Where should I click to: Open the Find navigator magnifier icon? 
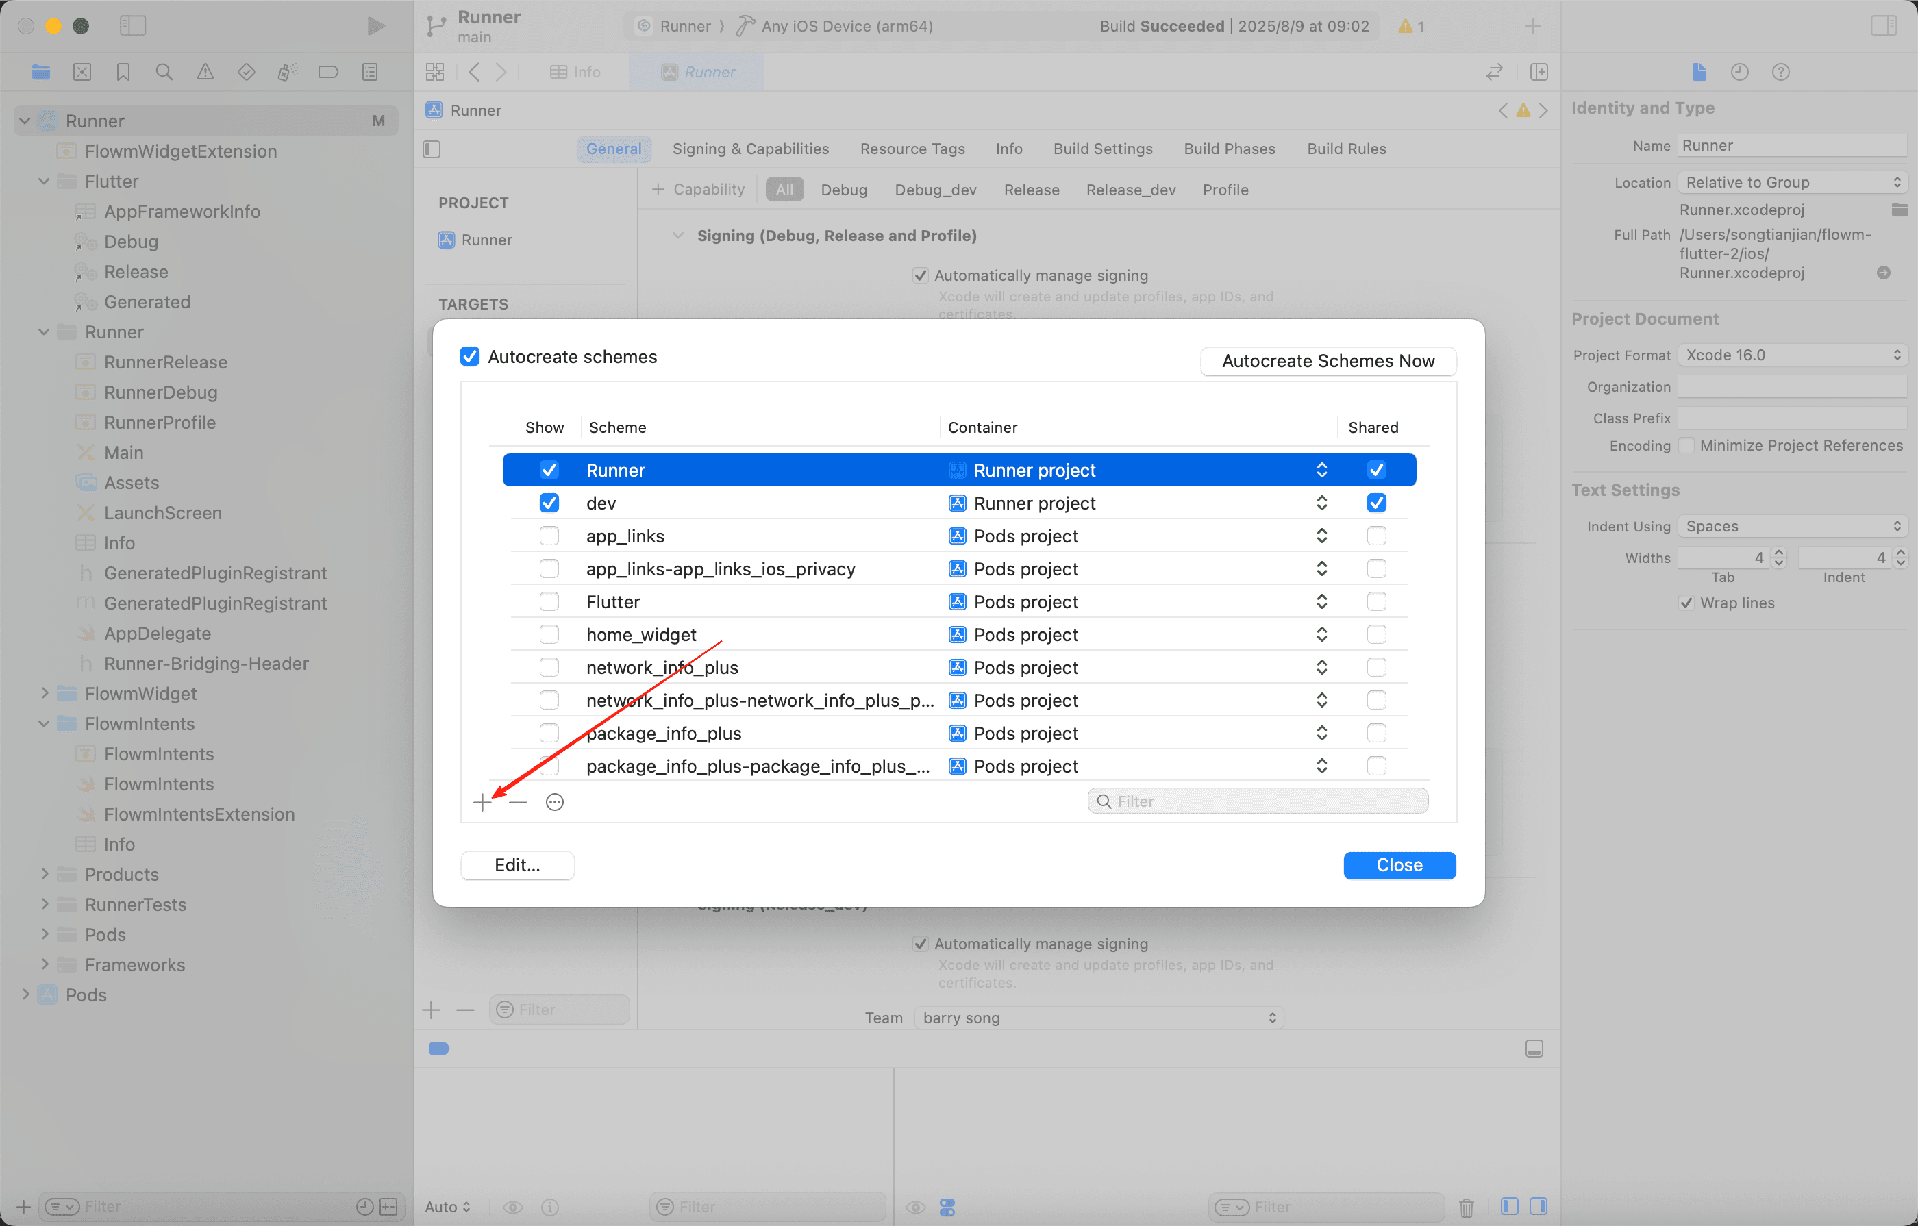pos(164,72)
